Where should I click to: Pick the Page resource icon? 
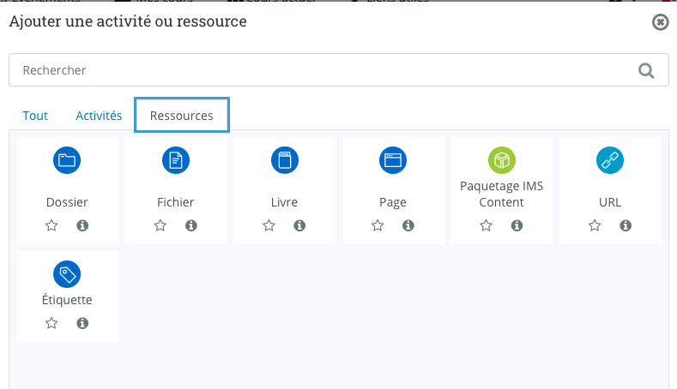click(393, 160)
